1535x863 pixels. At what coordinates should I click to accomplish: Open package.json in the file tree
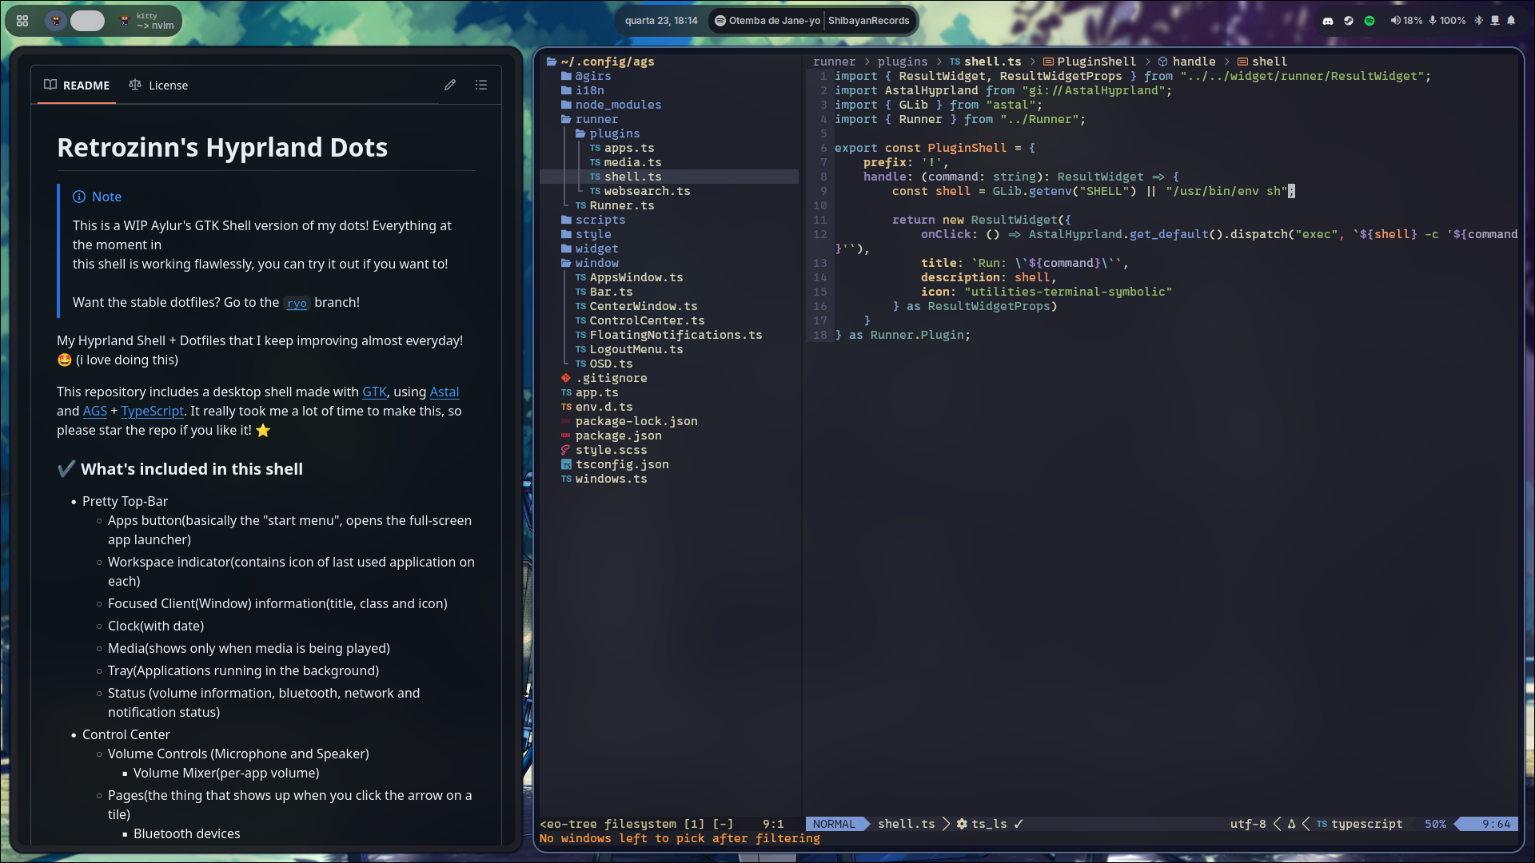point(611,435)
